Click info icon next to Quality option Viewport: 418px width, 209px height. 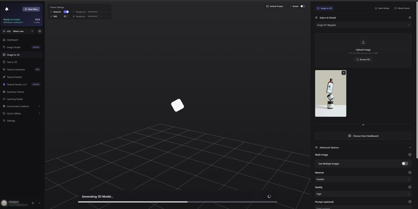point(410,187)
